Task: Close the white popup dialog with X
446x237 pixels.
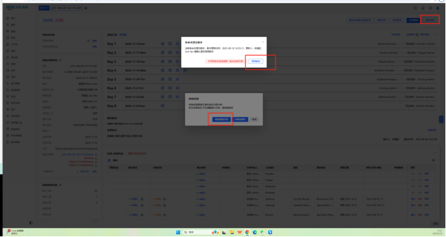Action: click(x=263, y=42)
